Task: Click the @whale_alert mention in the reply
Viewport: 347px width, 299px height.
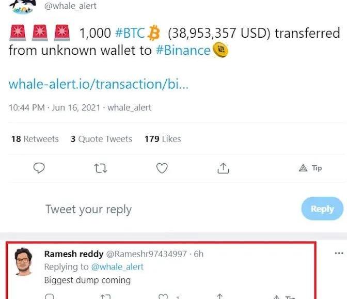Action: coord(117,267)
